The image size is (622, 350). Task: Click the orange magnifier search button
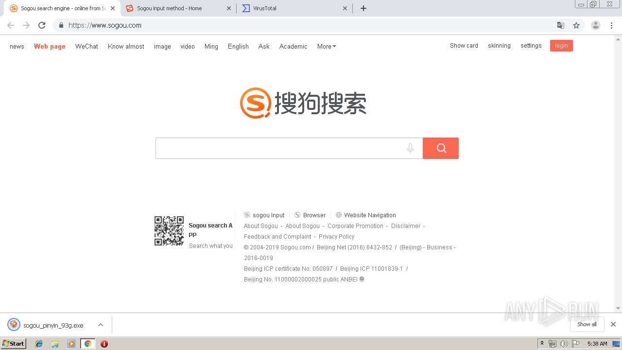point(441,148)
